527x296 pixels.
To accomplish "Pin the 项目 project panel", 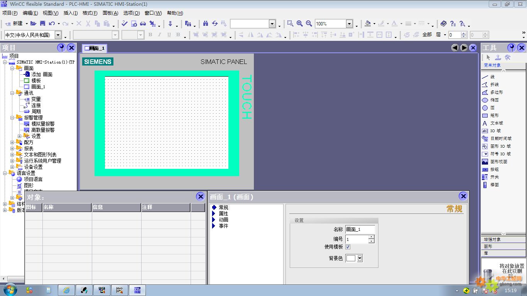I will click(x=61, y=47).
